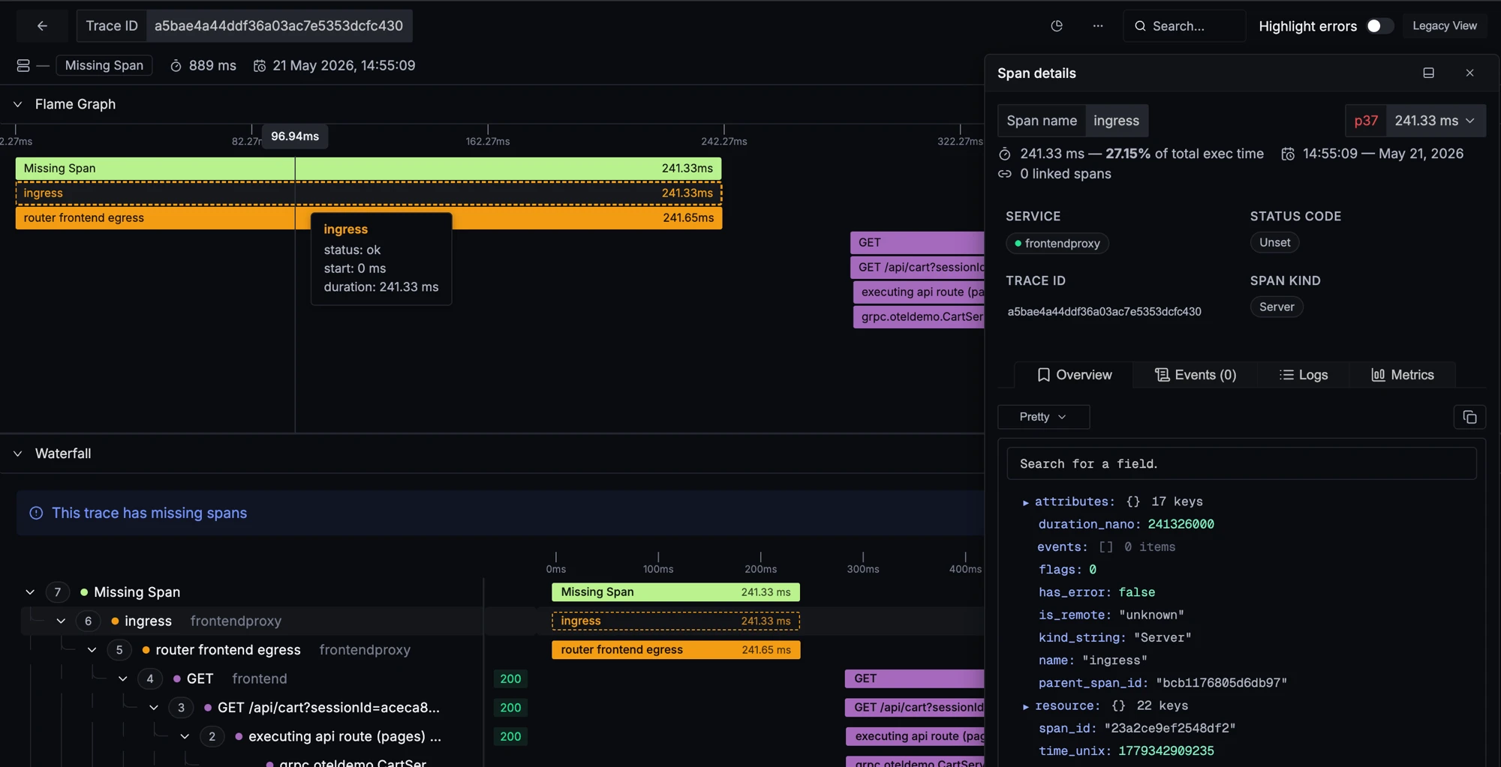The image size is (1501, 767).
Task: Select the ingress waterfall timeline bar
Action: coord(675,621)
